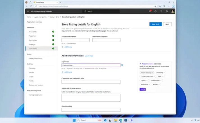Click the Applicable license terms textarea

pyautogui.click(x=91, y=98)
